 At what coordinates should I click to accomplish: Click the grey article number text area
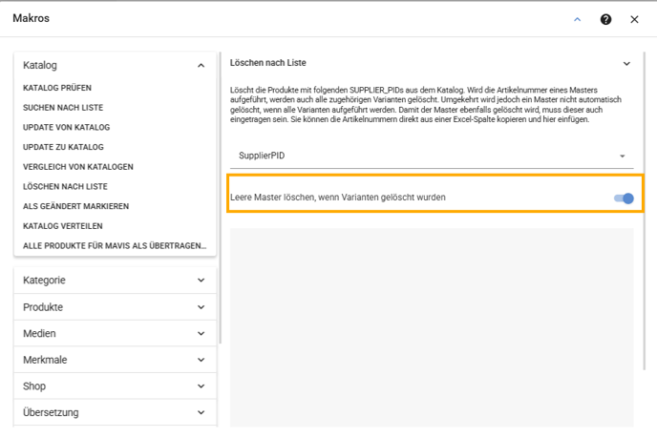432,327
